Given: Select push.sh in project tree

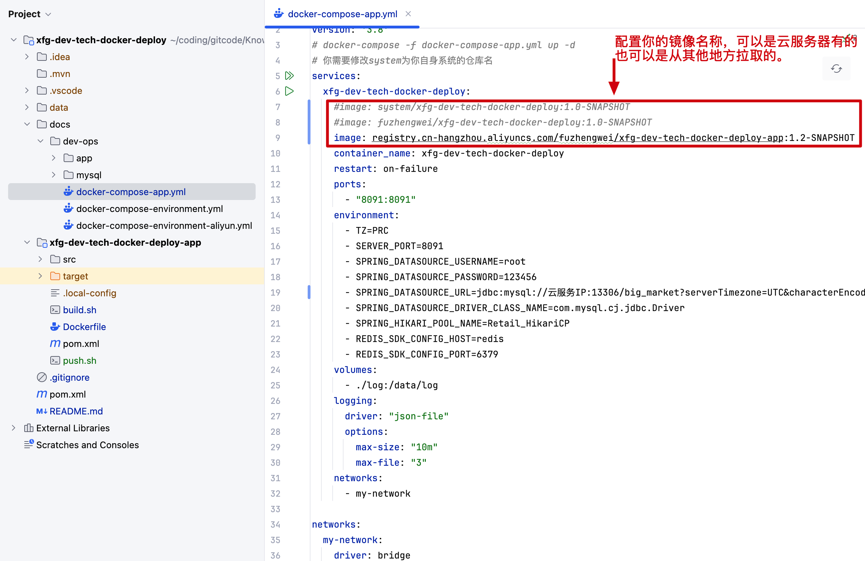Looking at the screenshot, I should (79, 360).
